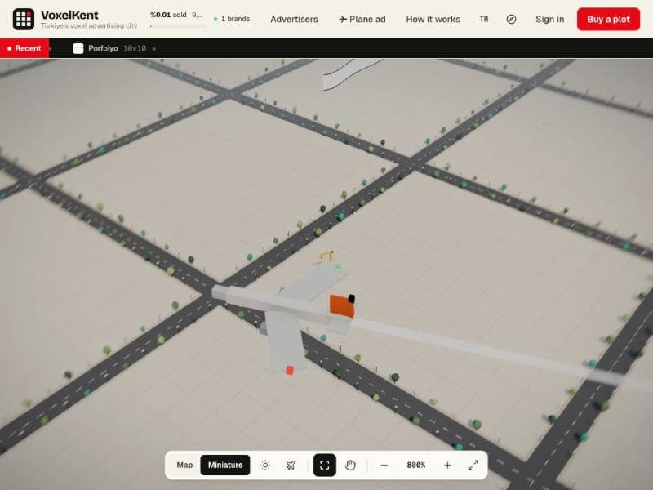Open the Plane ad menu item

(362, 19)
